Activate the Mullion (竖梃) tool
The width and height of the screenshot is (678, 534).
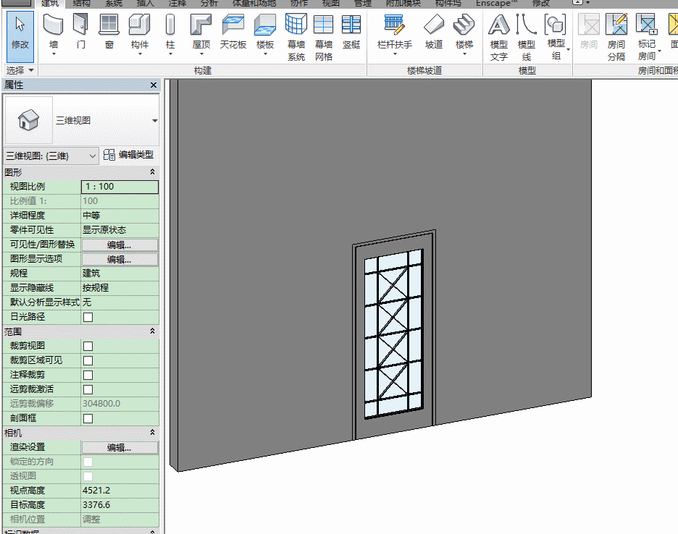coord(351,31)
